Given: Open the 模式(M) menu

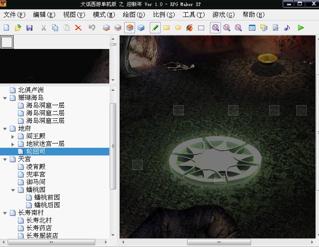Looking at the screenshot, I should pos(104,14).
